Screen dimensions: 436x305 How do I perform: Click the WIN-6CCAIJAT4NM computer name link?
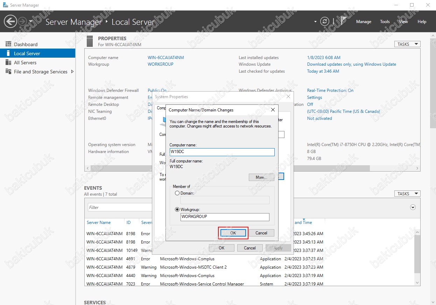point(166,58)
